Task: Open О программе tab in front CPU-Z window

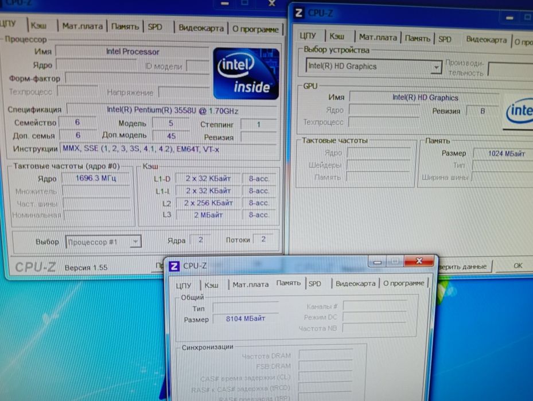Action: click(404, 283)
